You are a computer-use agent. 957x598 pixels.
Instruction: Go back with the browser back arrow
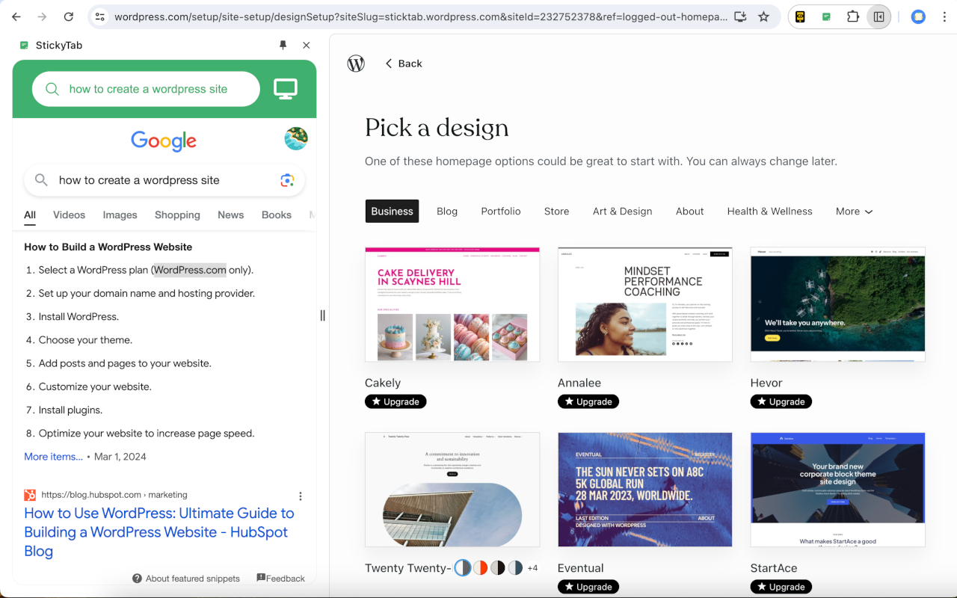16,16
